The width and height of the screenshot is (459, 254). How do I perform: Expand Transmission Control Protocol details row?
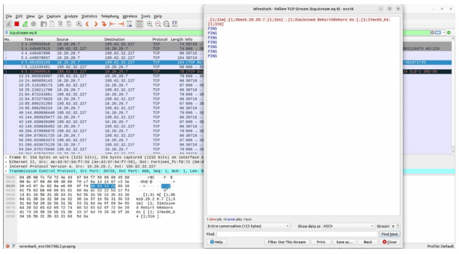pos(6,171)
